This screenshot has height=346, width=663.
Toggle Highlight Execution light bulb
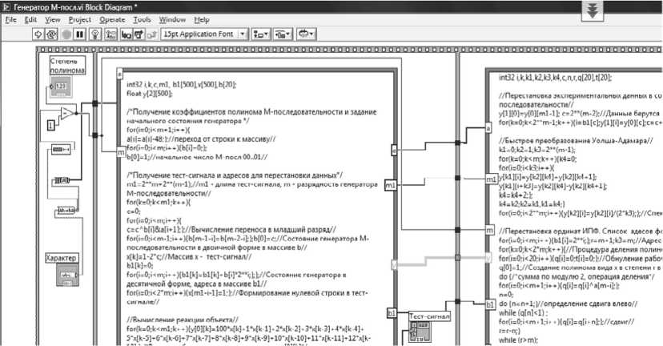coord(95,34)
